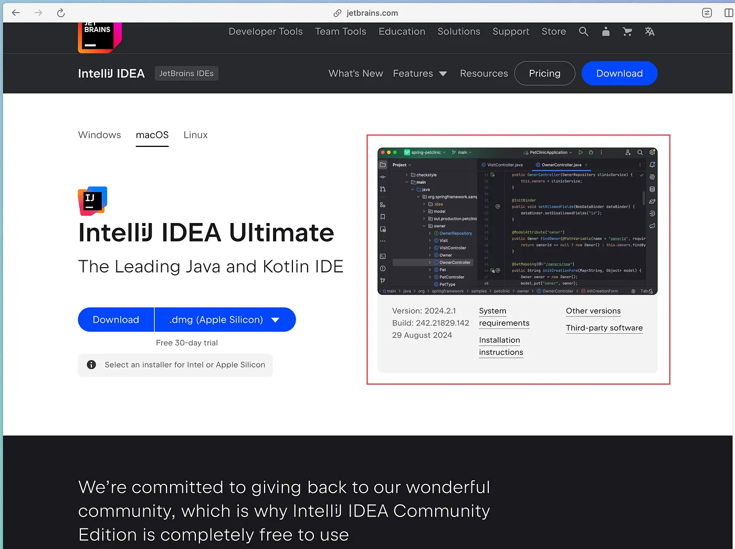Viewport: 735px width, 549px height.
Task: Click the Run icon in the IDE screenshot
Action: [x=581, y=152]
